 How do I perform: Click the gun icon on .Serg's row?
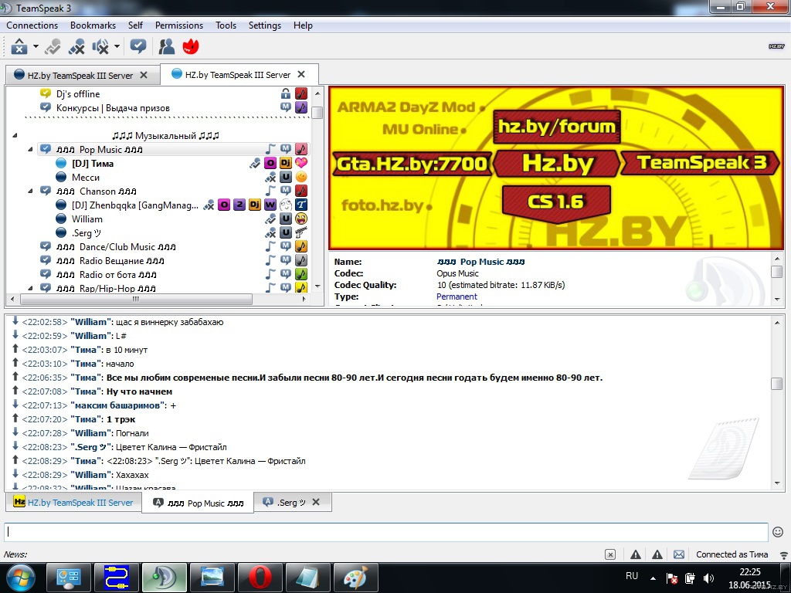coord(301,232)
